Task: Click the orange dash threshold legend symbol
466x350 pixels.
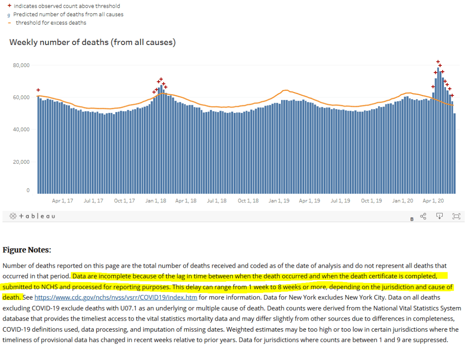Action: (9, 22)
